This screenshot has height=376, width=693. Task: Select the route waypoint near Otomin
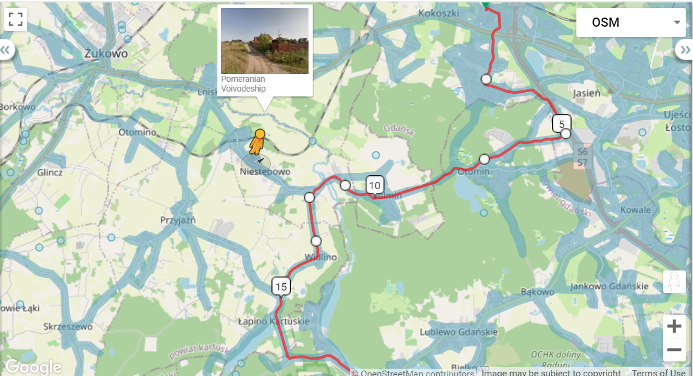[485, 159]
